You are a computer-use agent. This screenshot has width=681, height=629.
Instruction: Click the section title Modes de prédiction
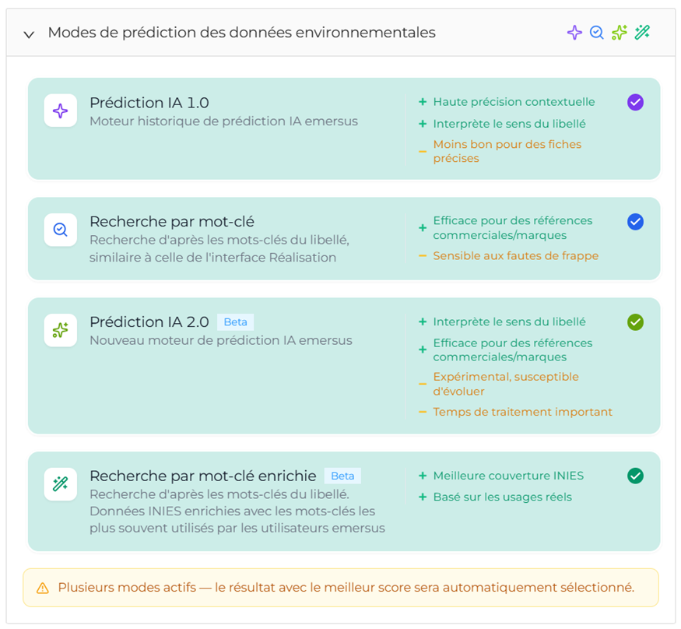[241, 33]
